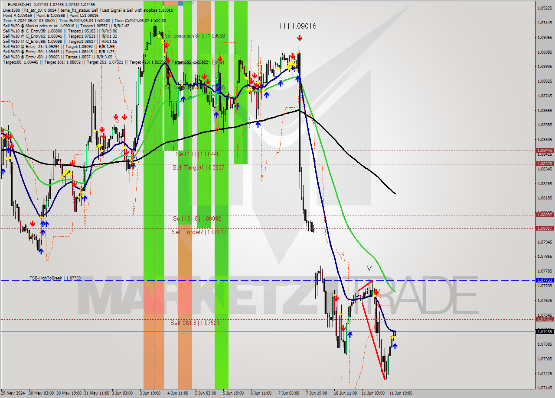Click the 'Time A:2024.06.04 03:00:00' text
Image resolution: width=555 pixels, height=398 pixels.
(x=29, y=20)
